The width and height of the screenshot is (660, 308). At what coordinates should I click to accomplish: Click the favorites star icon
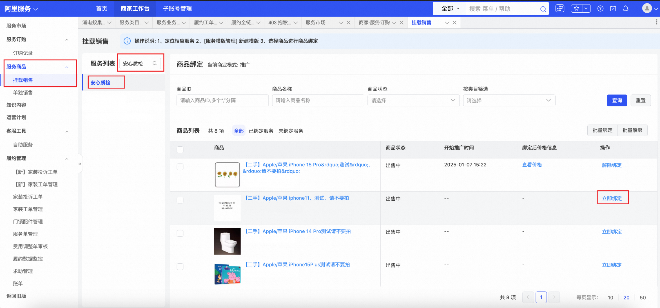(576, 8)
